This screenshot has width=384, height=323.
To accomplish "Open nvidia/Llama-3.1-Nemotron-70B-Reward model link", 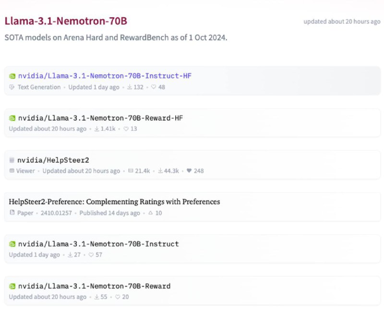I will coord(94,286).
